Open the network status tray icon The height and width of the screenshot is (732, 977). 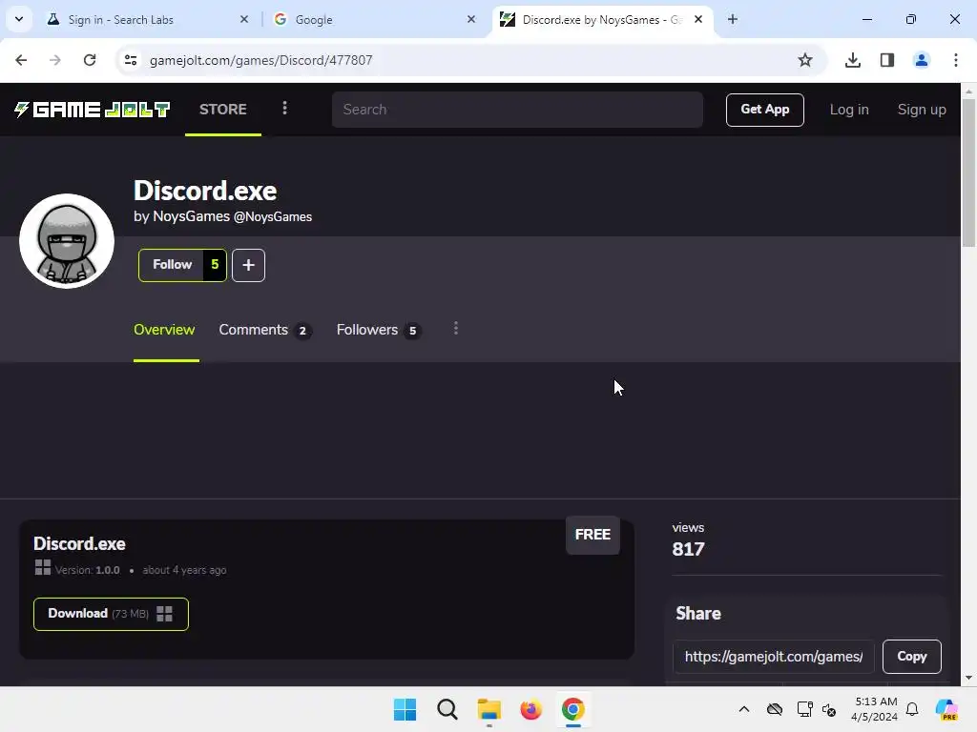pyautogui.click(x=804, y=709)
